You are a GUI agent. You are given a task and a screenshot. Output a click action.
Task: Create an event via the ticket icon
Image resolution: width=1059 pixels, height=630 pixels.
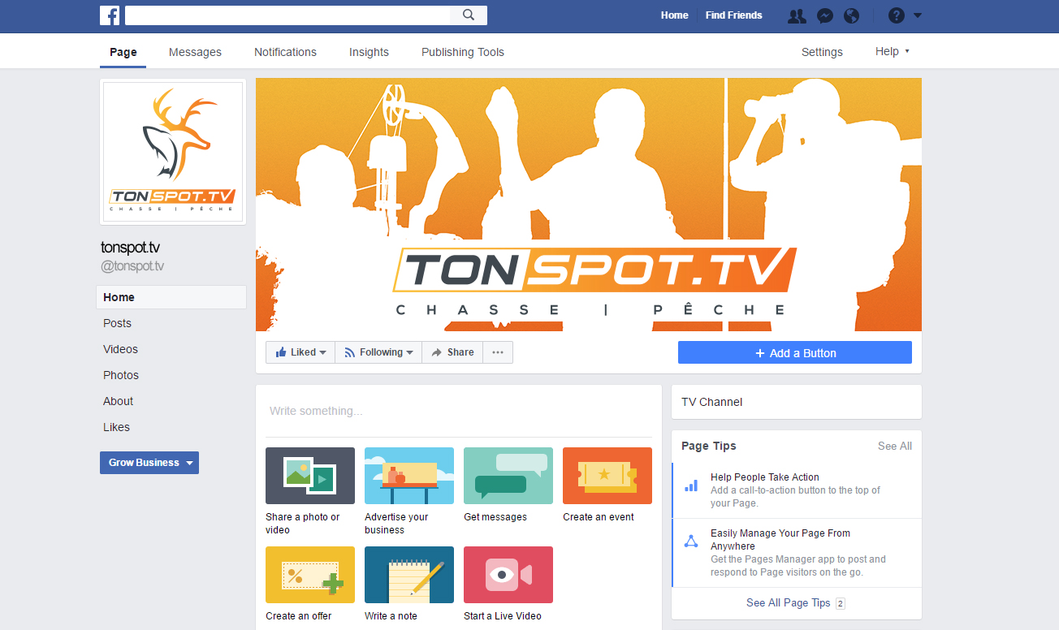point(607,475)
